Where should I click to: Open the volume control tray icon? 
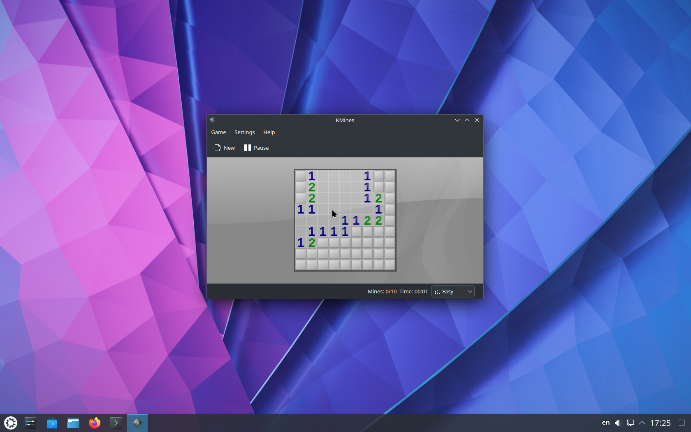pyautogui.click(x=618, y=423)
